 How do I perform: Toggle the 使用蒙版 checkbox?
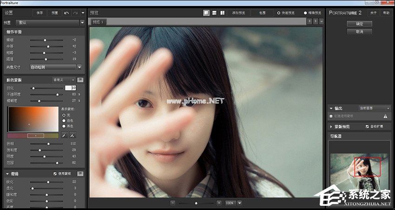[55, 174]
